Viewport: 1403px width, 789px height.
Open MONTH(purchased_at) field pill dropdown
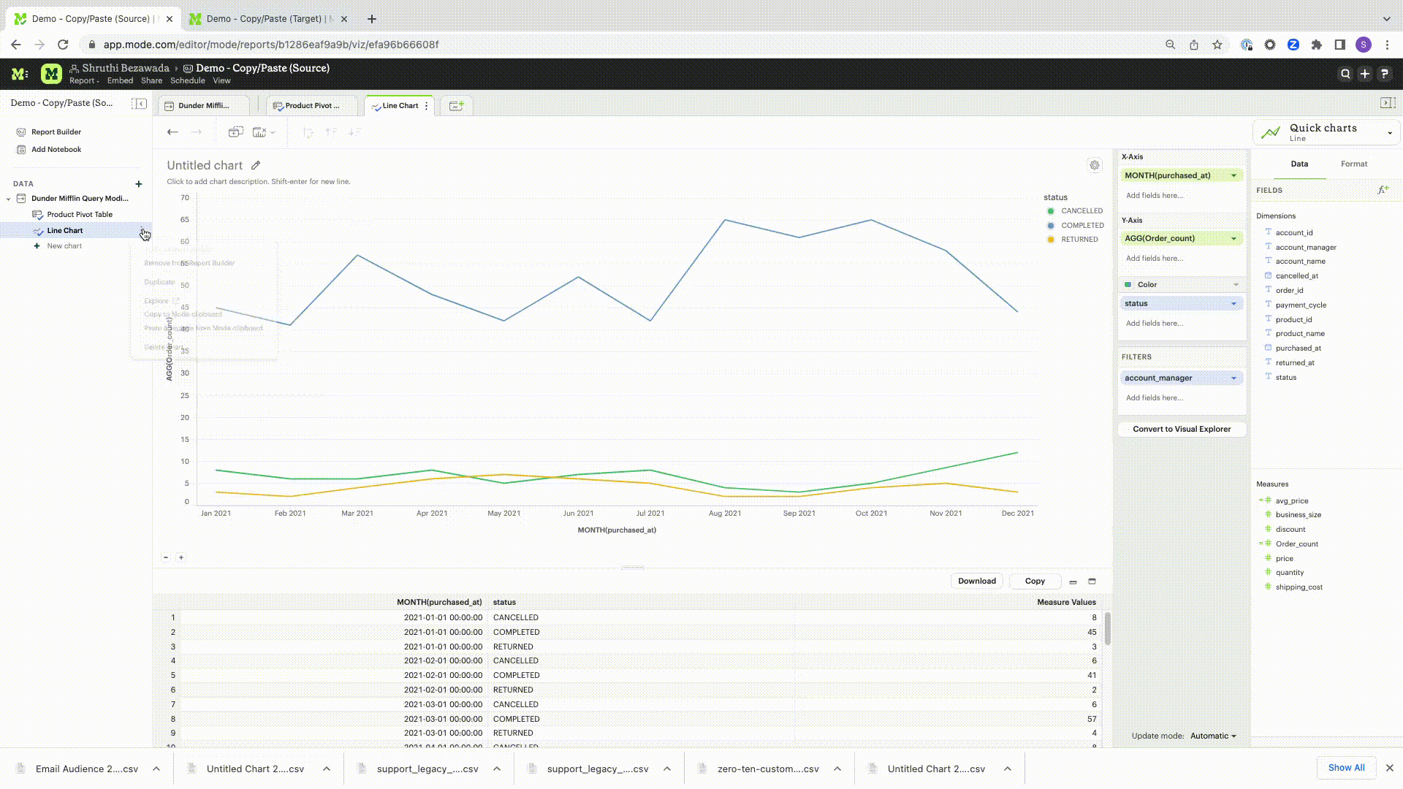(1233, 175)
